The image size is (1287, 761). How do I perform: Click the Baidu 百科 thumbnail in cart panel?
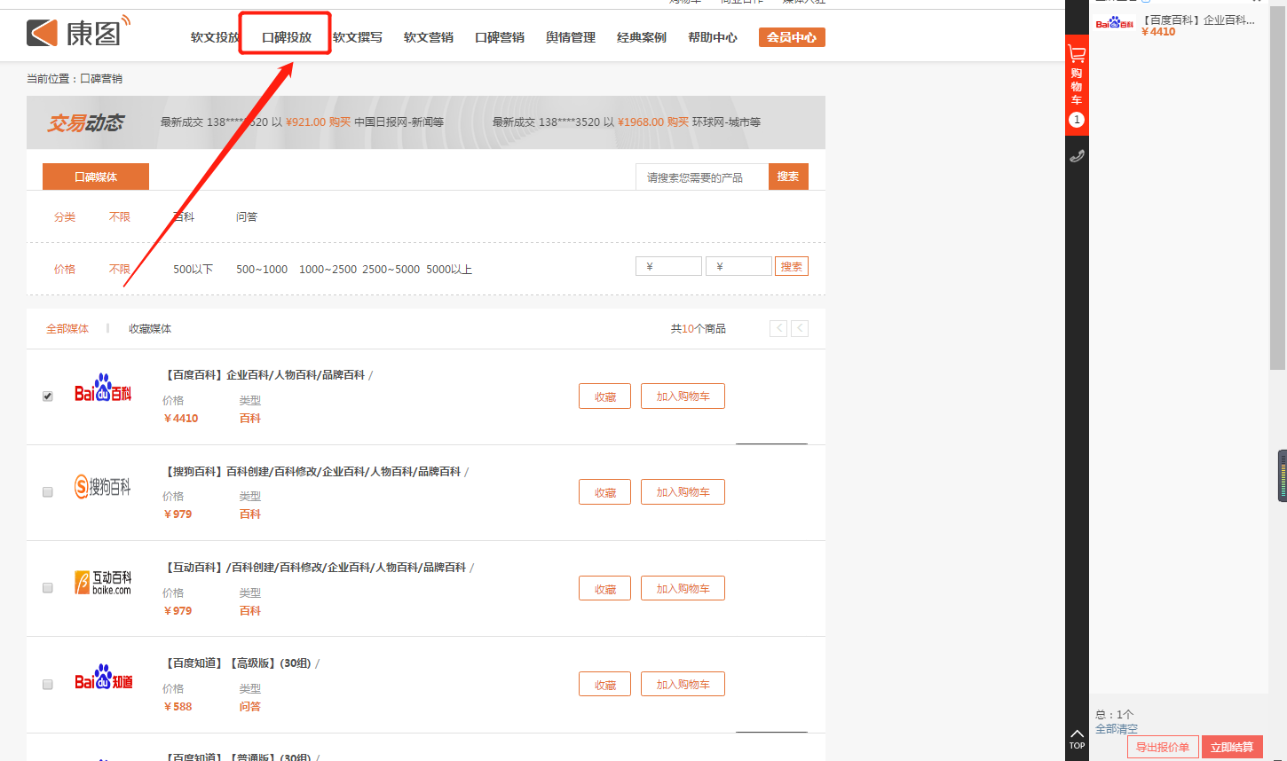1114,23
